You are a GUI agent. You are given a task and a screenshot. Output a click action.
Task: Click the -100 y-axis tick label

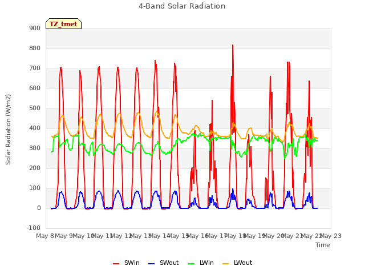(x=34, y=228)
